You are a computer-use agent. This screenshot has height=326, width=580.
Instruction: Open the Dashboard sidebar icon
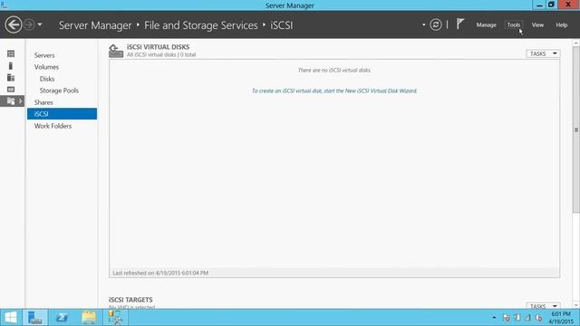point(11,54)
